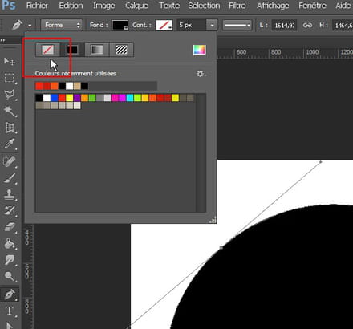Image resolution: width=353 pixels, height=329 pixels.
Task: Set fill type to No Color
Action: [48, 50]
